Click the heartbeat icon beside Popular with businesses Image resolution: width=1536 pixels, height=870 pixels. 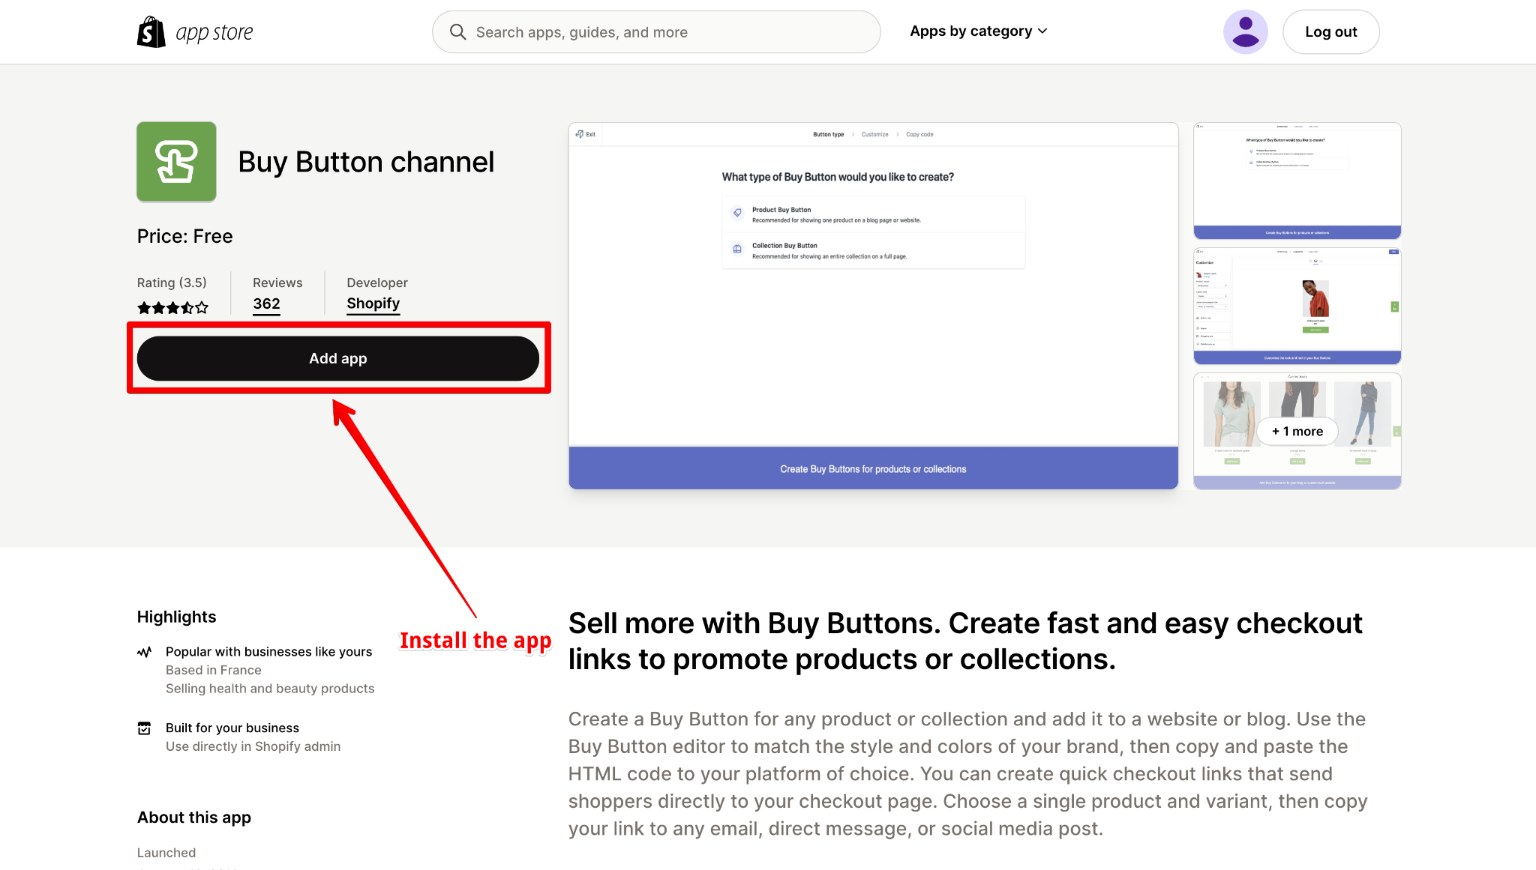pyautogui.click(x=144, y=651)
